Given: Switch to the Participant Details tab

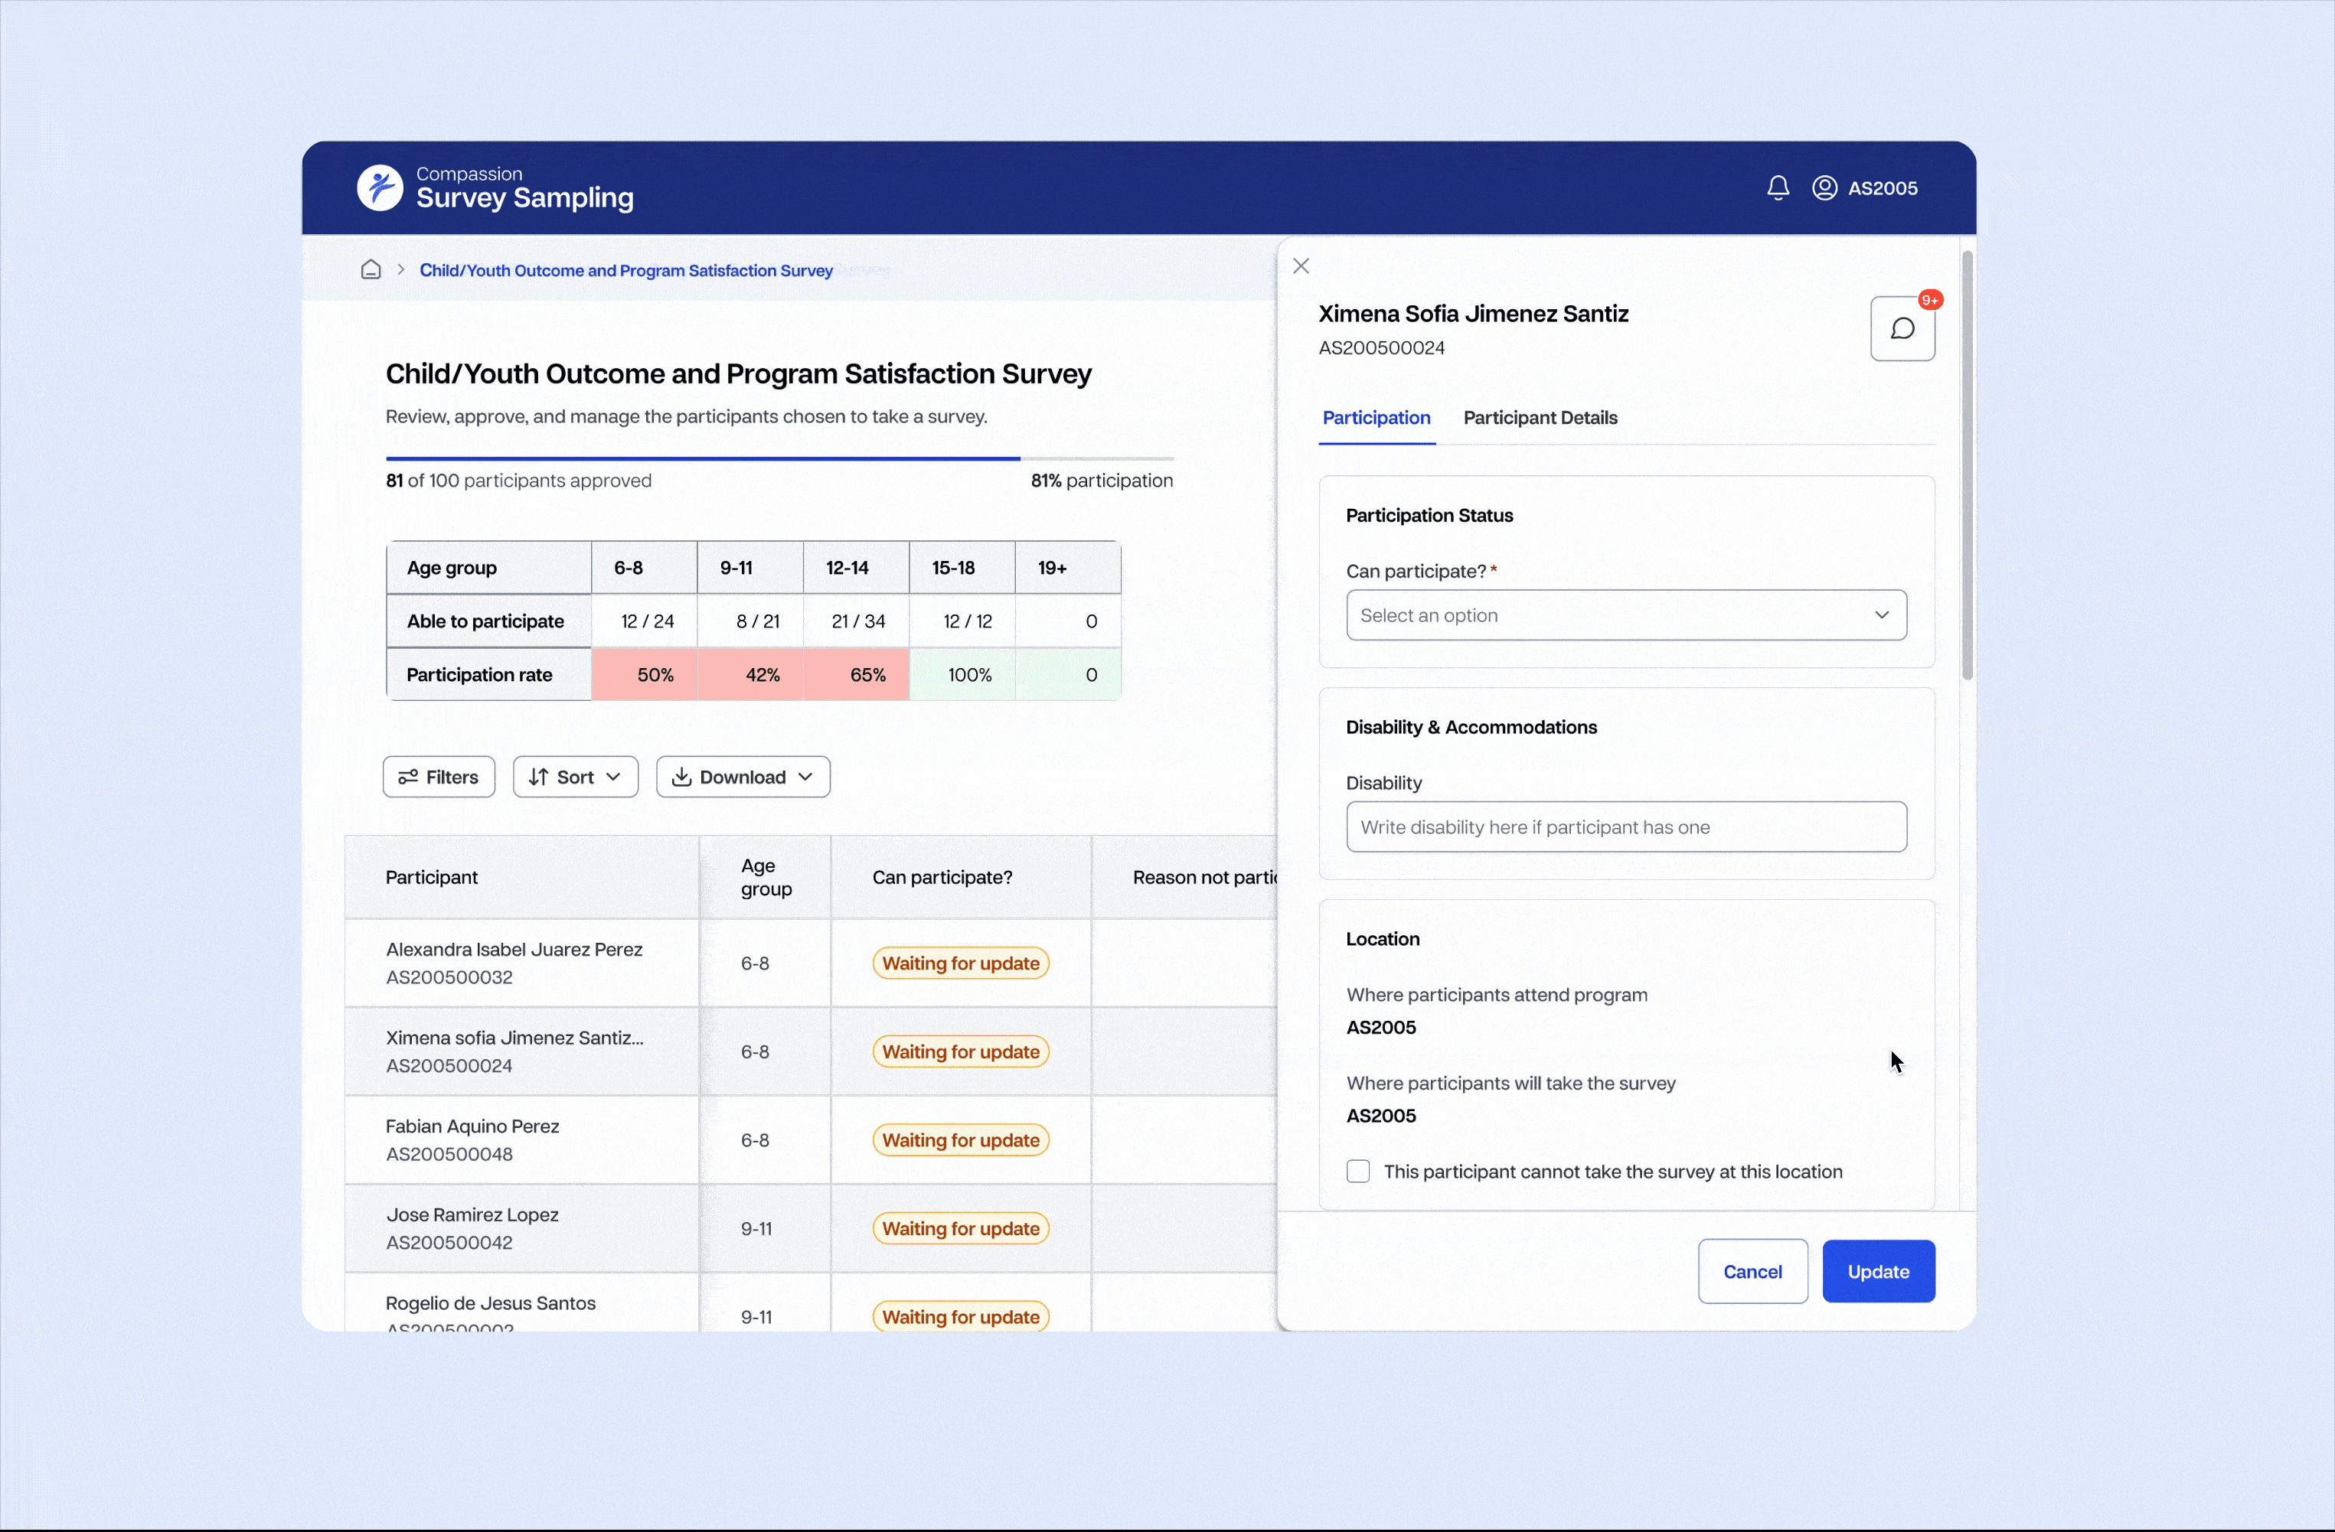Looking at the screenshot, I should click(1540, 418).
